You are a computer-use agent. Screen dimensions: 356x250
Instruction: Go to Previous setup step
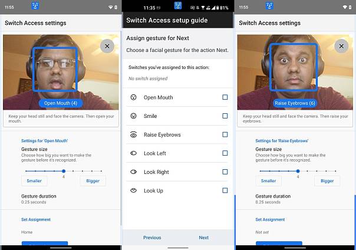coord(152,238)
